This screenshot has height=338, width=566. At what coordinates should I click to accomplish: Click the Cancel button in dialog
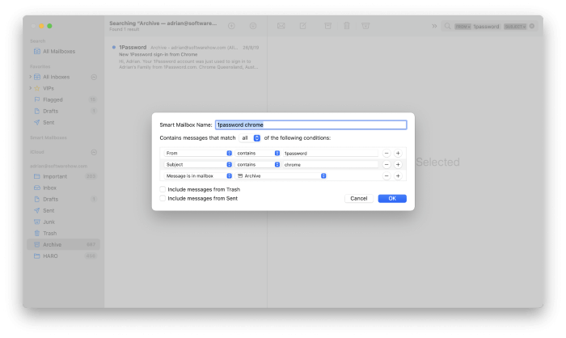pos(358,198)
